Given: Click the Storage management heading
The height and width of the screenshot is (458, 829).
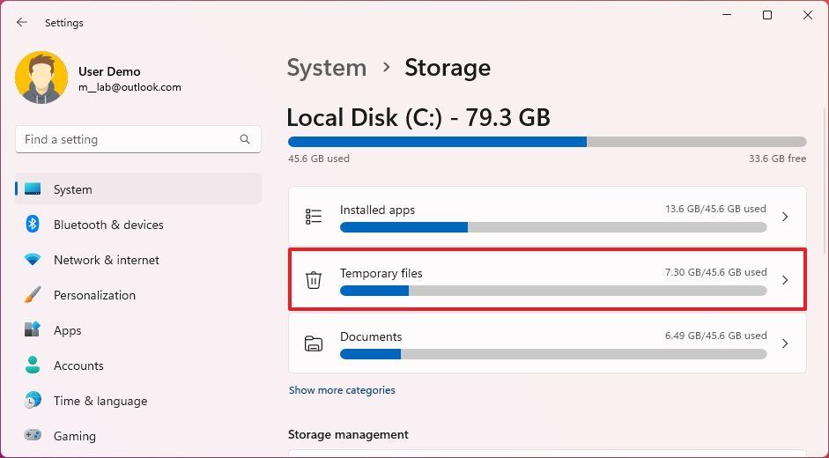Looking at the screenshot, I should [348, 434].
